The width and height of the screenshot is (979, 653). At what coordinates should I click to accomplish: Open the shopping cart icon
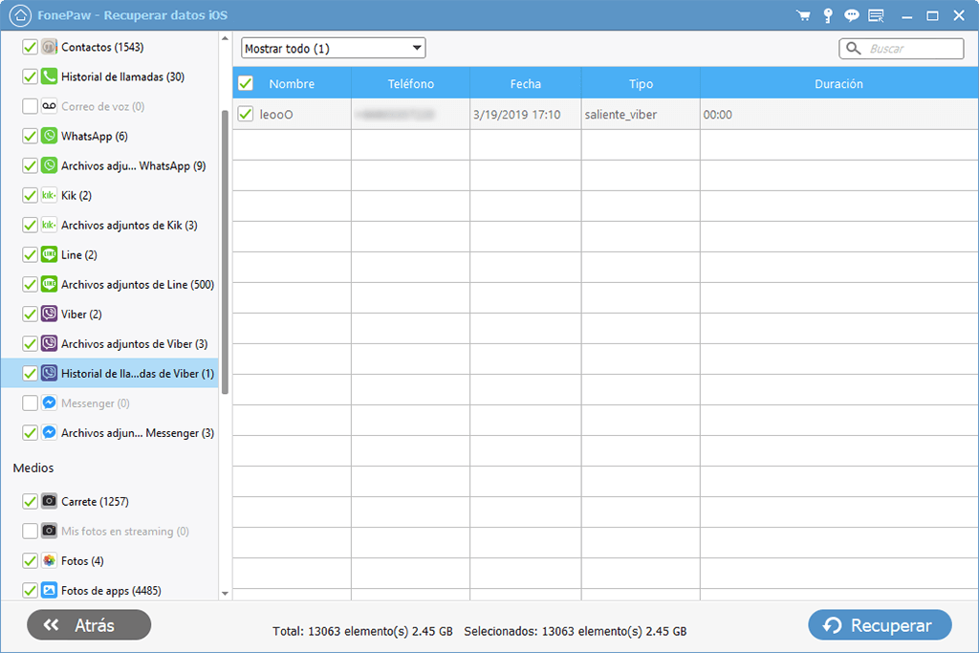[x=803, y=15]
